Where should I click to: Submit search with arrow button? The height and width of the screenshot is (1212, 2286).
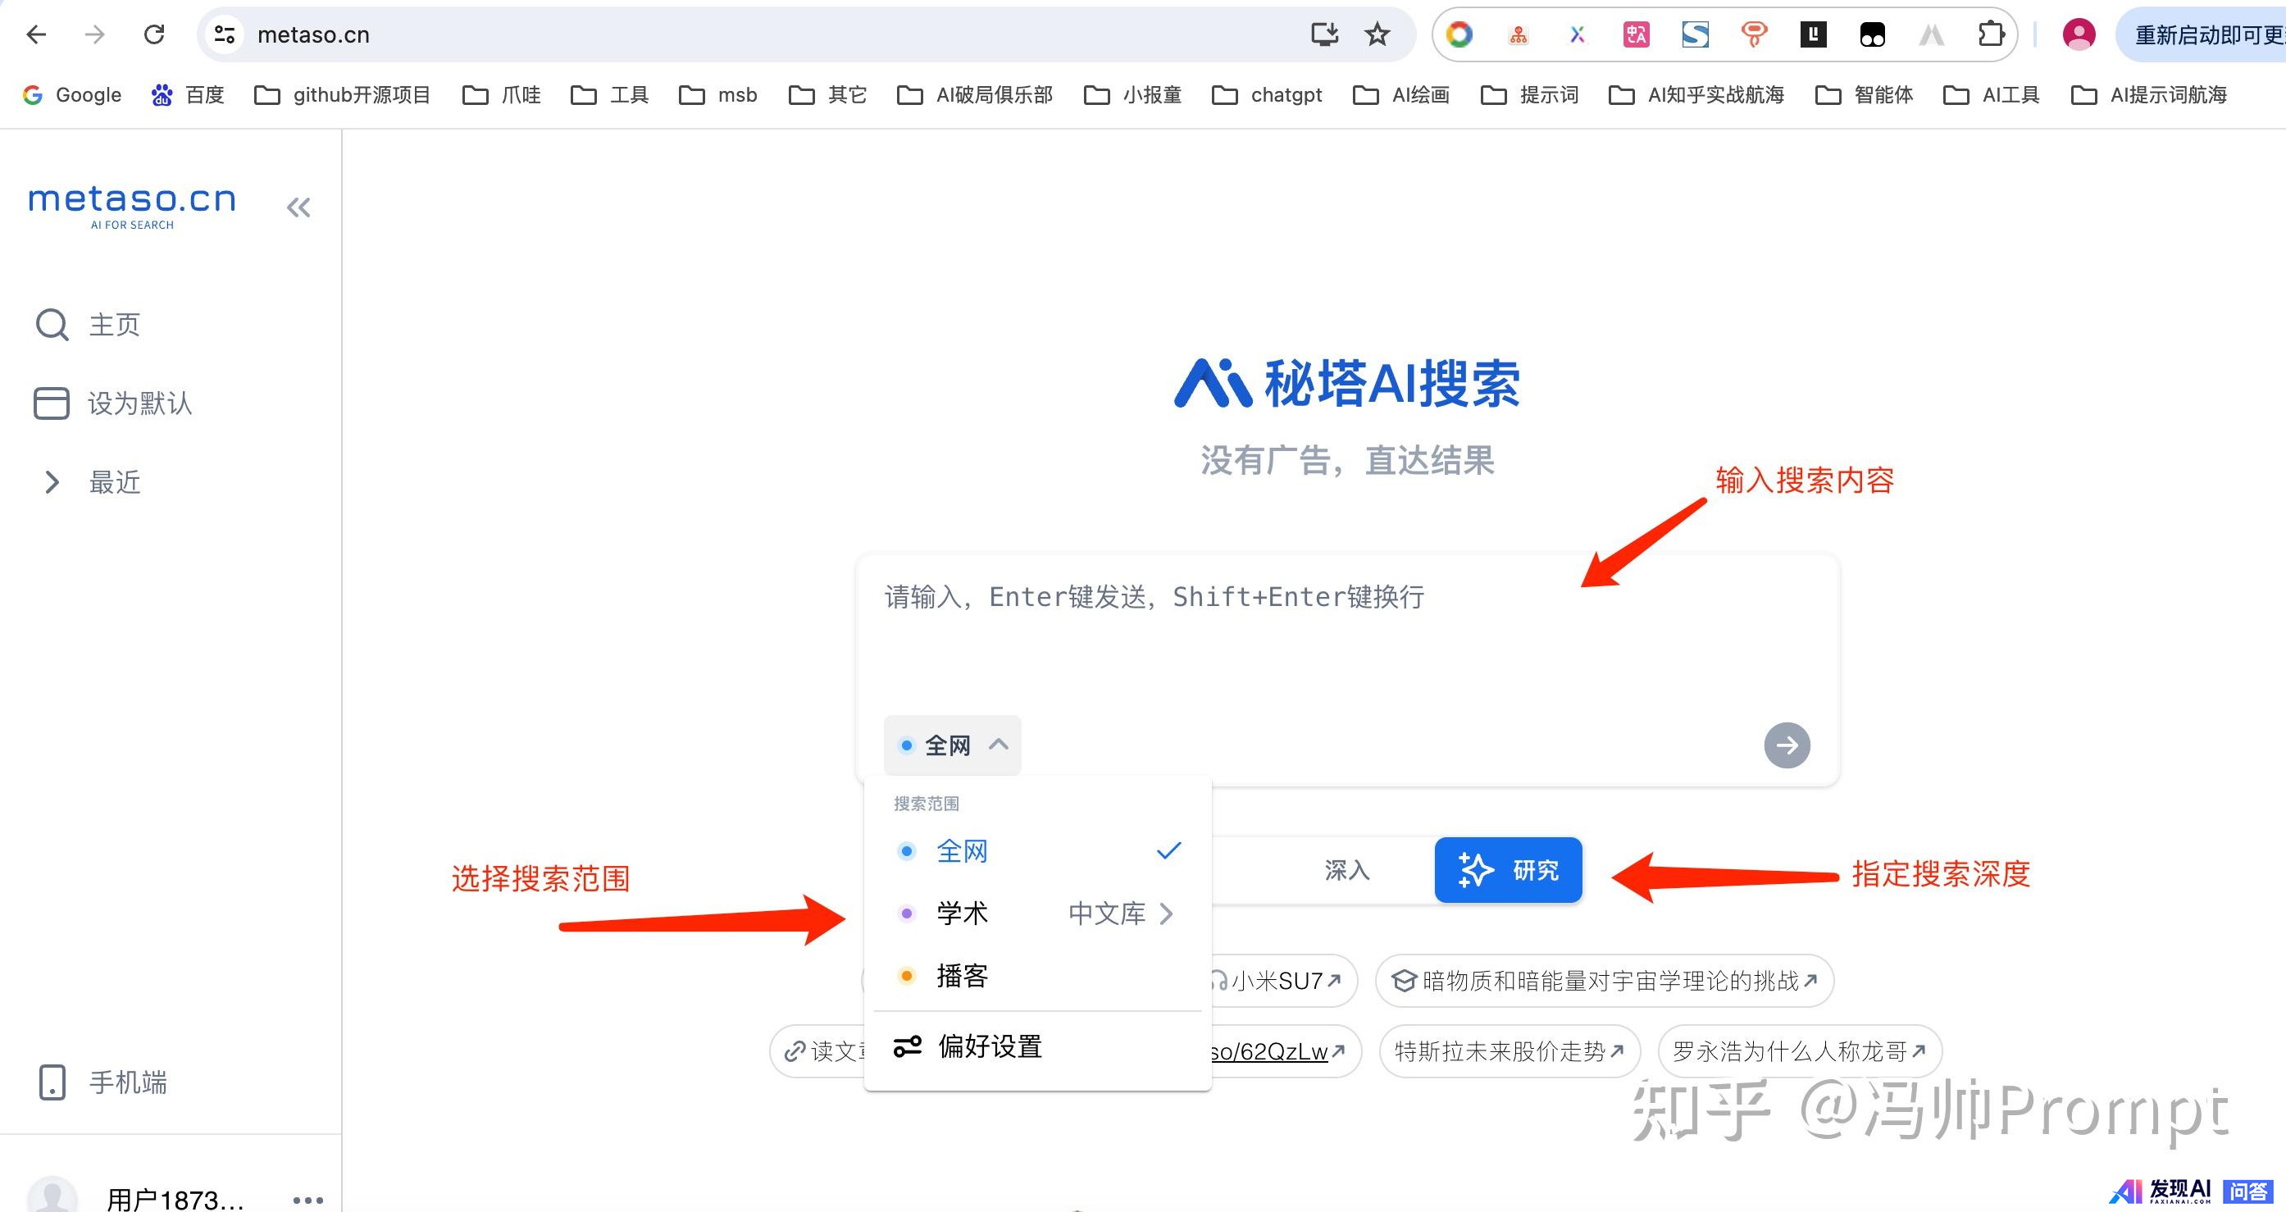coord(1787,745)
